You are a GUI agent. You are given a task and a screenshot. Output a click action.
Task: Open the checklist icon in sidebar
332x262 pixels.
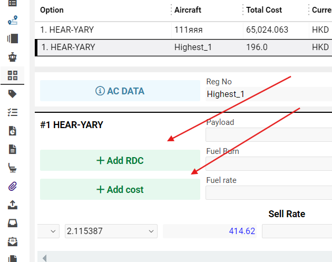[x=13, y=112]
